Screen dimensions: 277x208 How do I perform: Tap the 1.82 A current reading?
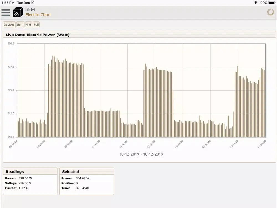tap(23, 188)
